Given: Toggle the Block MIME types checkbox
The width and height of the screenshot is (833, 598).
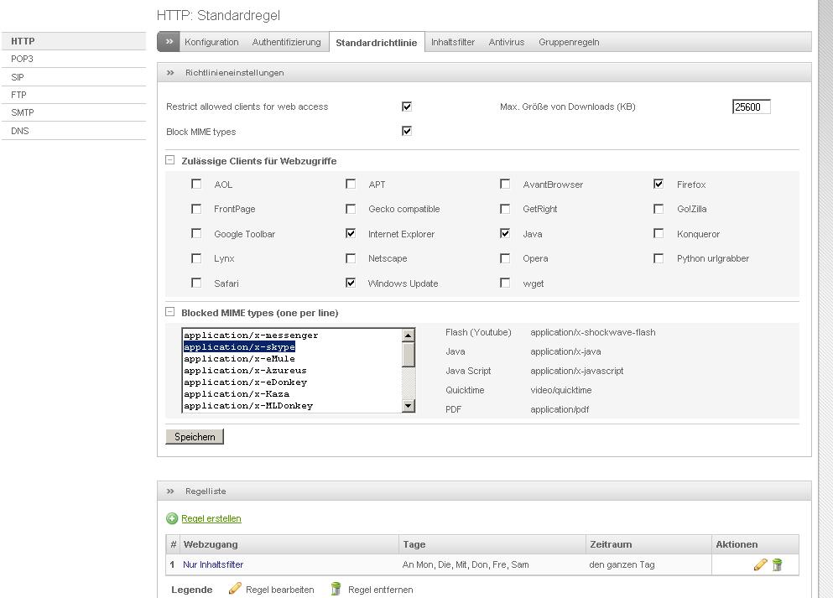Looking at the screenshot, I should 407,131.
